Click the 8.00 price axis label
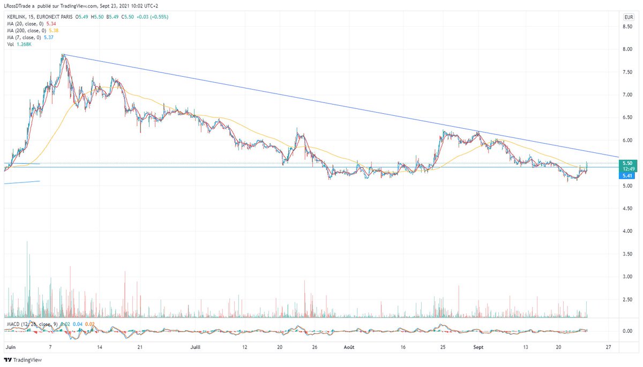This screenshot has width=643, height=367. coord(628,49)
